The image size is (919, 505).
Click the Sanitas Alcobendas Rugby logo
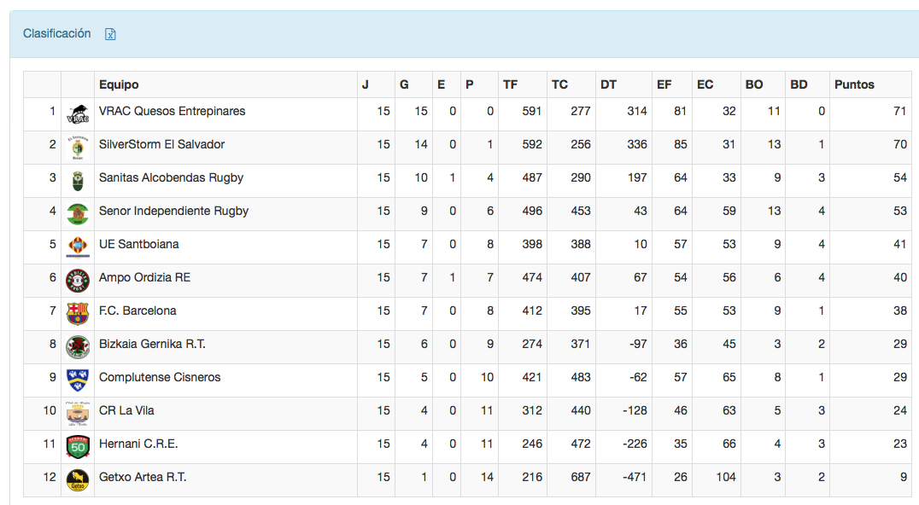tap(78, 181)
